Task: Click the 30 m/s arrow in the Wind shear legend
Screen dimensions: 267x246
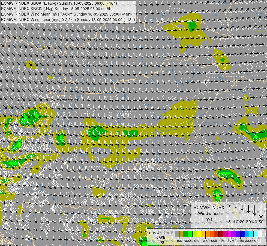Action: point(248,209)
